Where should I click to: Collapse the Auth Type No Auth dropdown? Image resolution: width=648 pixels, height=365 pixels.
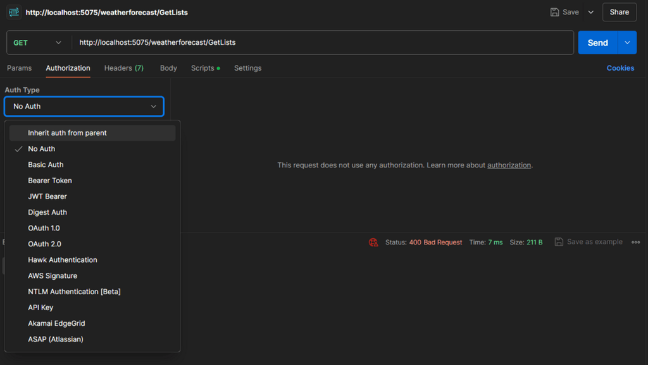point(84,106)
